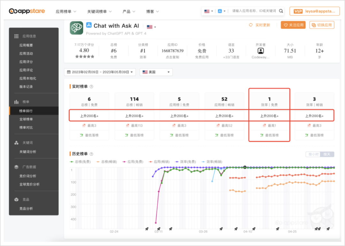Click the five star rating icons

(x=85, y=57)
